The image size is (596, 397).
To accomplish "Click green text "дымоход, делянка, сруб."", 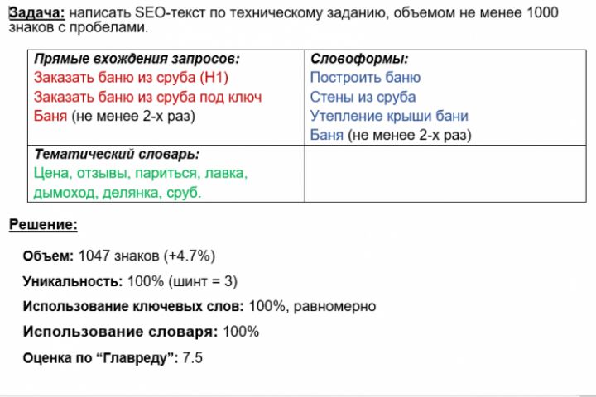I will point(118,193).
